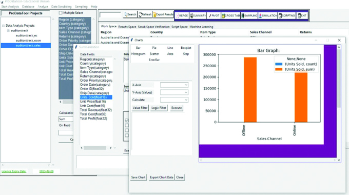
Task: Click the Save Chart button
Action: [138, 178]
